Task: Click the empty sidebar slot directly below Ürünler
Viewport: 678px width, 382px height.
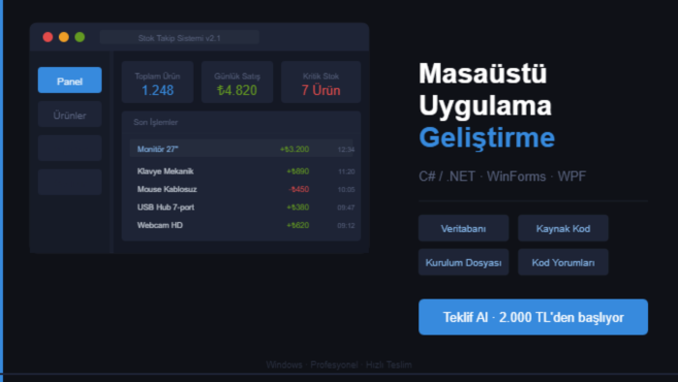Action: (70, 148)
